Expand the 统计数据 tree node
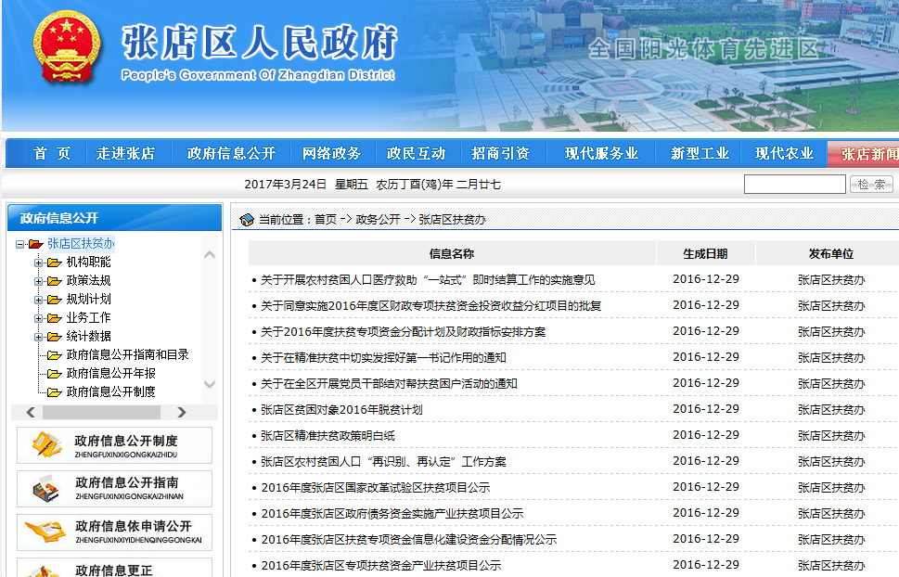Screen dimensions: 899x577 pyautogui.click(x=39, y=337)
